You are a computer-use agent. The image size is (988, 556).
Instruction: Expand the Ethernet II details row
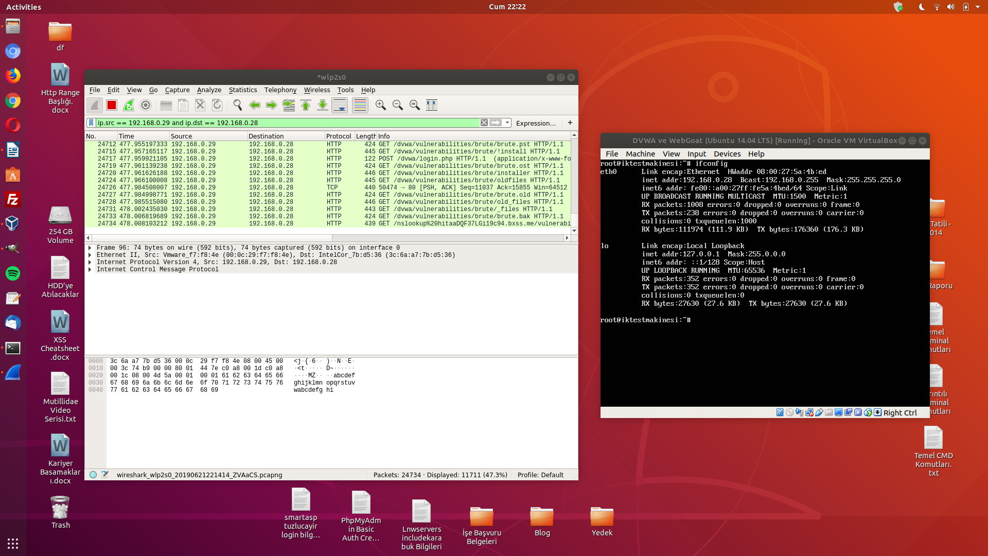coord(90,255)
